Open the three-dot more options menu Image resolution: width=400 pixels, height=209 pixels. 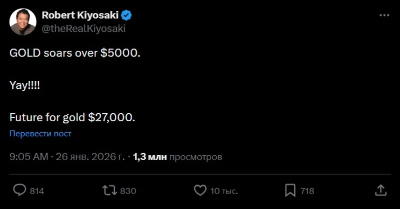pyautogui.click(x=384, y=15)
